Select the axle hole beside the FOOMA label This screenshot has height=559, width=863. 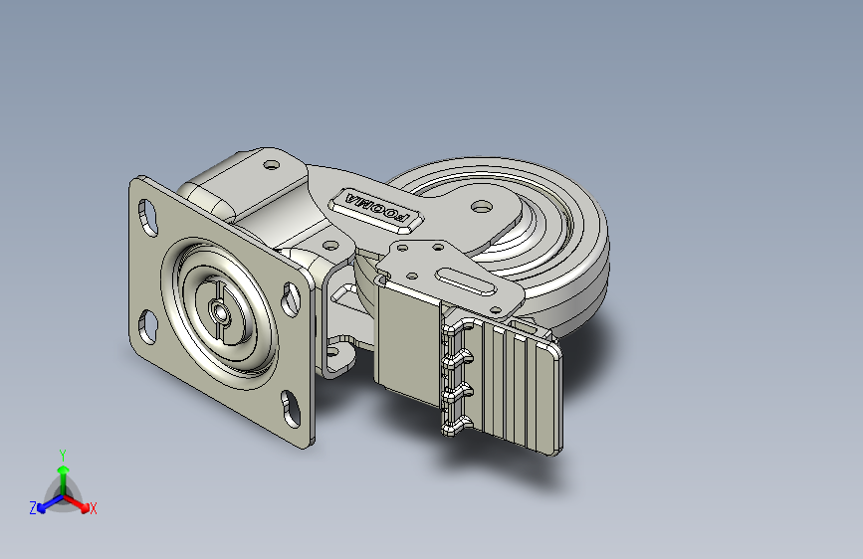pyautogui.click(x=482, y=207)
